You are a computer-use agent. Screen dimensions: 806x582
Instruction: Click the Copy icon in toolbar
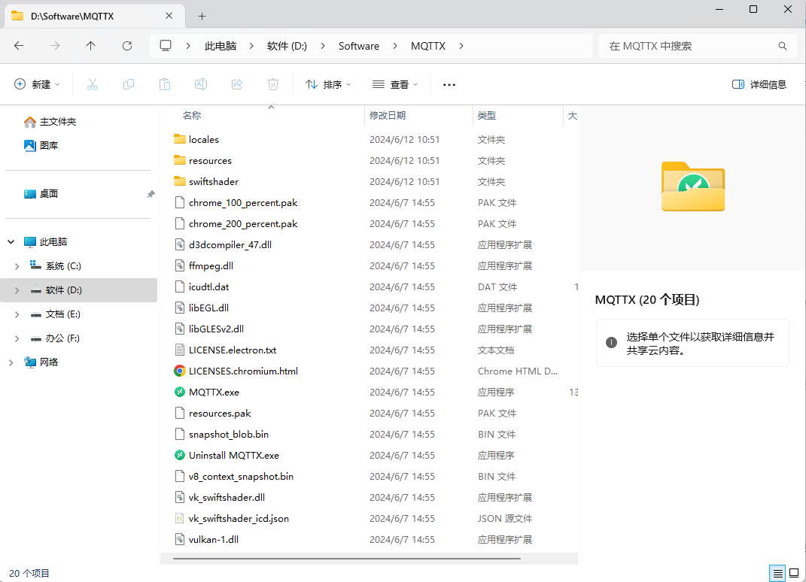point(129,84)
